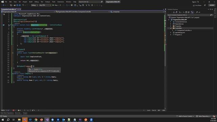Click Switch Views icon in Solution Explorer toolbar
Viewport: 217px width, 122px height.
tap(176, 12)
